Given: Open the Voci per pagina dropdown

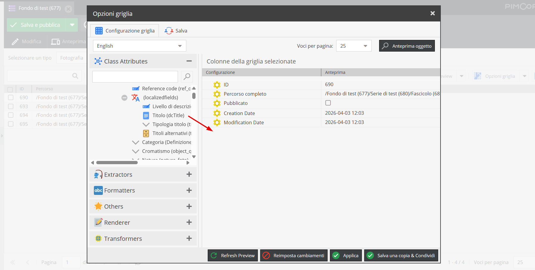Looking at the screenshot, I should tap(353, 46).
